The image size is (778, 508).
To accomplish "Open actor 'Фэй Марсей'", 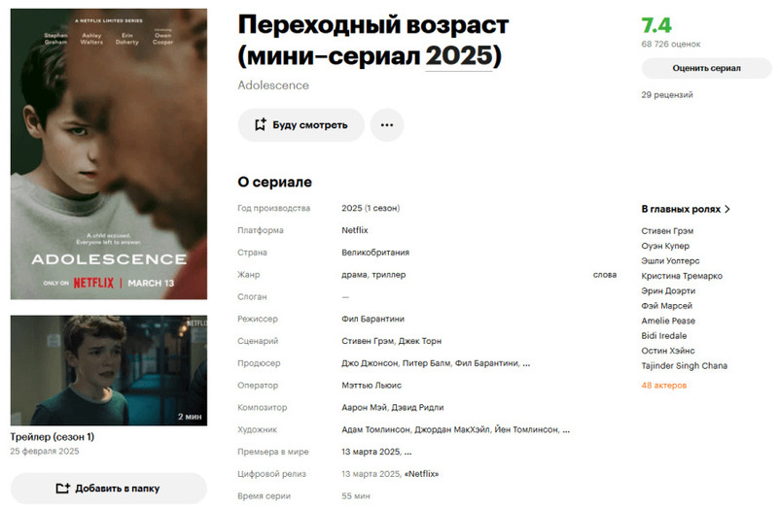I will point(666,306).
